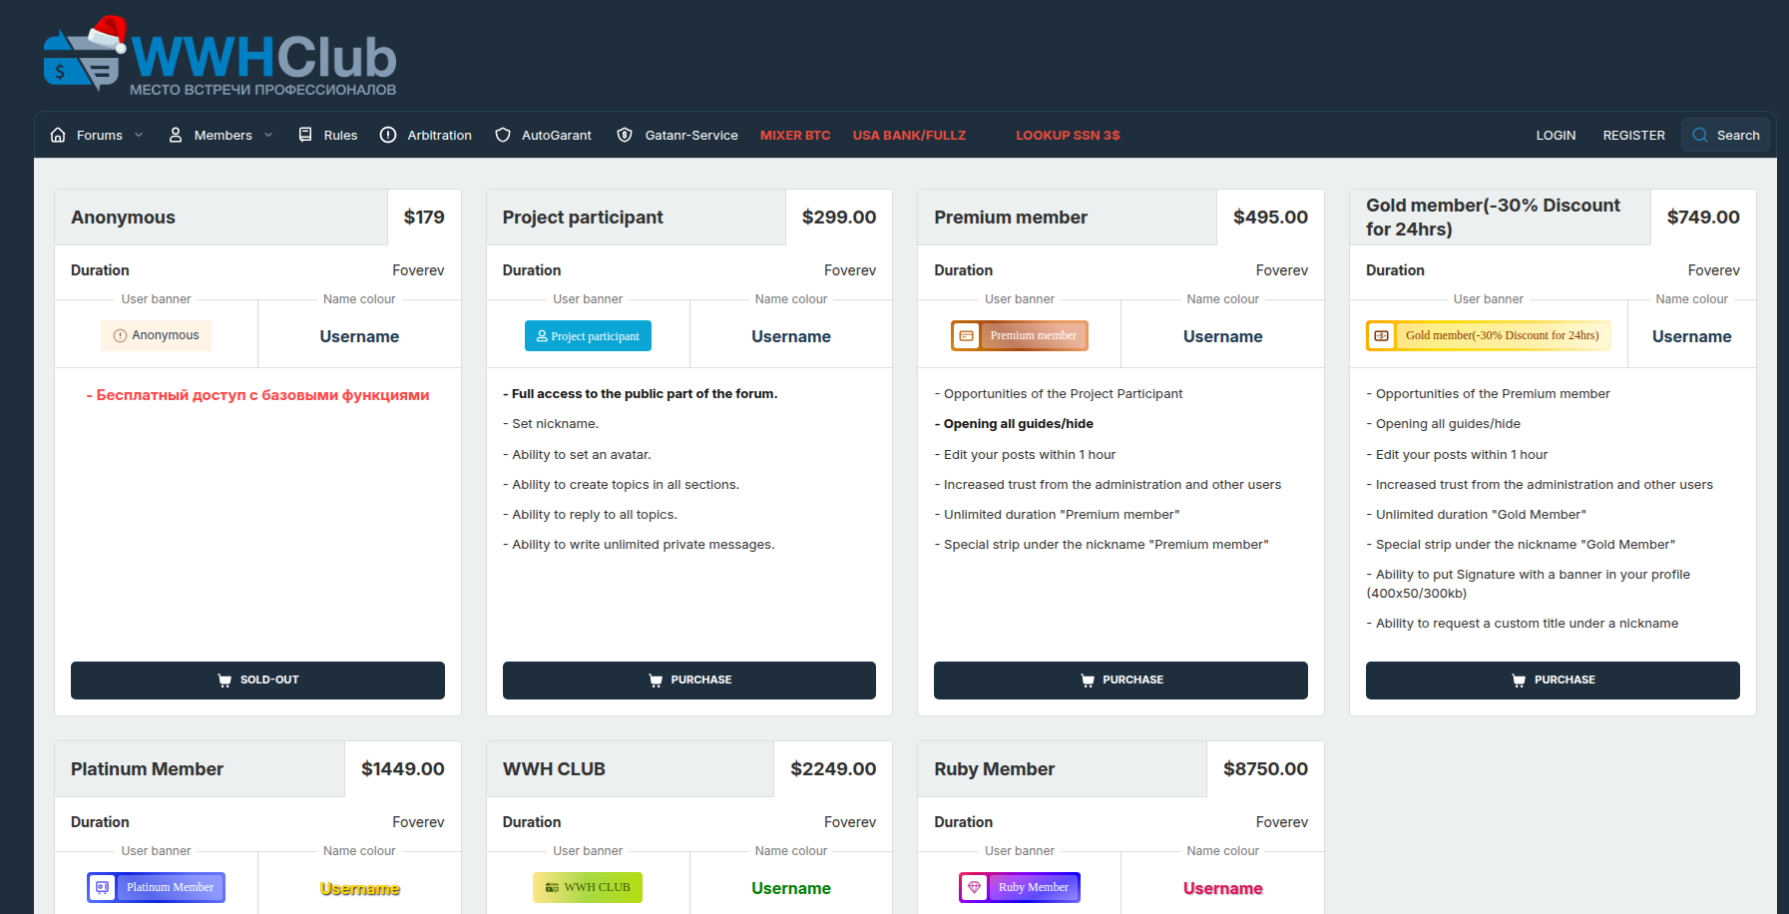Click the LOGIN link
This screenshot has width=1789, height=914.
pos(1556,135)
